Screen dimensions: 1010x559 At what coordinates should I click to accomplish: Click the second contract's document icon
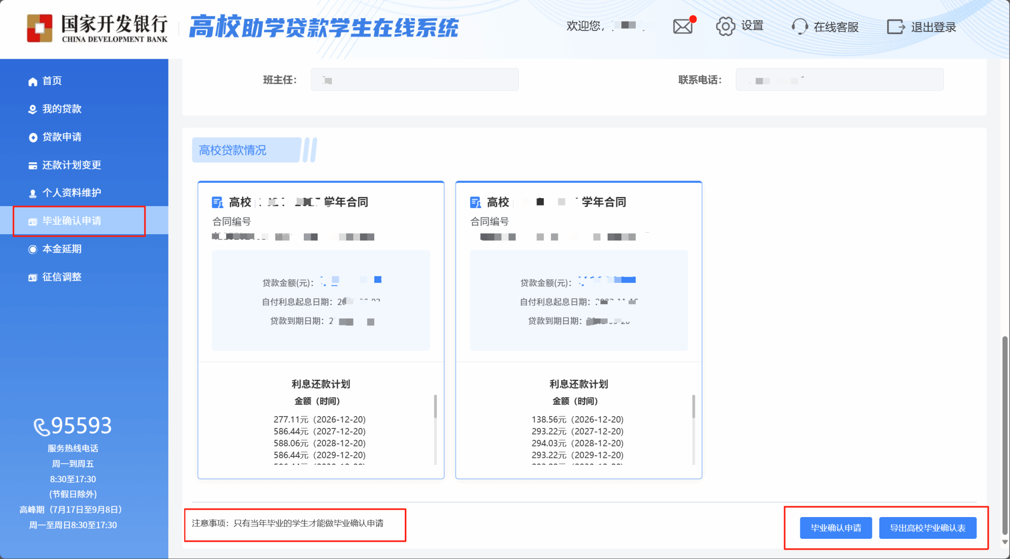[475, 202]
